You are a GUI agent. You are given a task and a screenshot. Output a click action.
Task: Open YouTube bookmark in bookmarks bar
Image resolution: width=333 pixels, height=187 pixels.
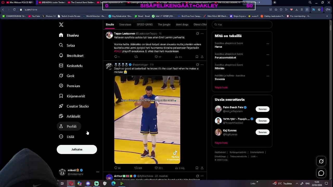[x=34, y=16]
